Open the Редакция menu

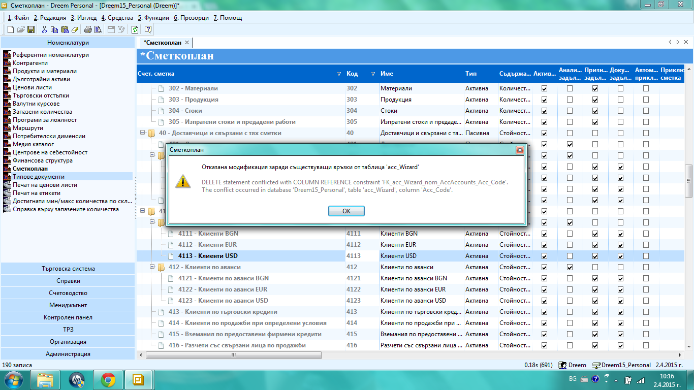click(x=50, y=18)
